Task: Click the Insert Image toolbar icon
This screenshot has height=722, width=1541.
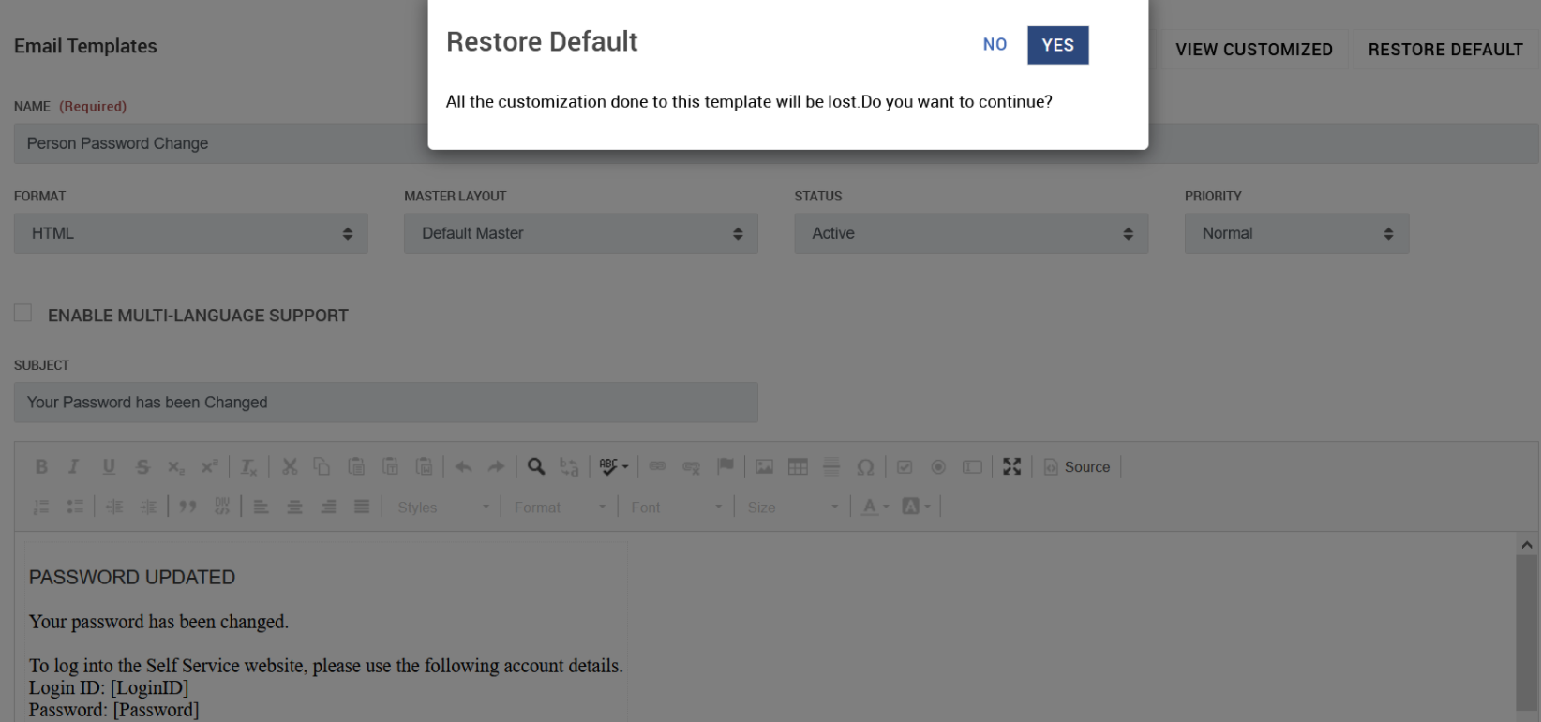Action: [765, 466]
